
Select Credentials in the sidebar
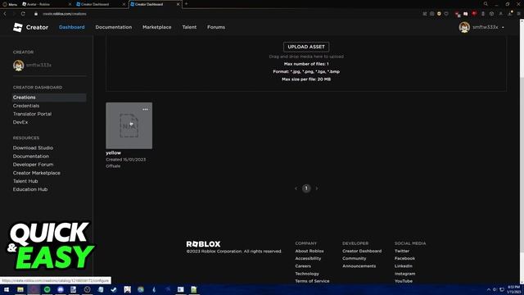coord(26,106)
